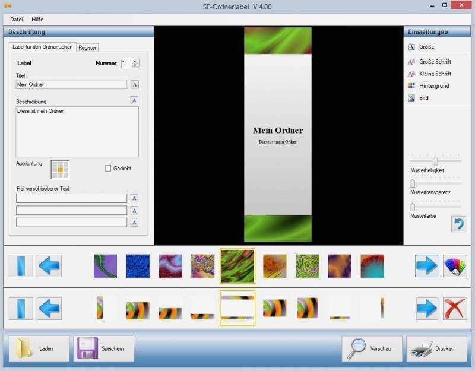Open the Datei menu
The image size is (475, 371).
click(17, 20)
